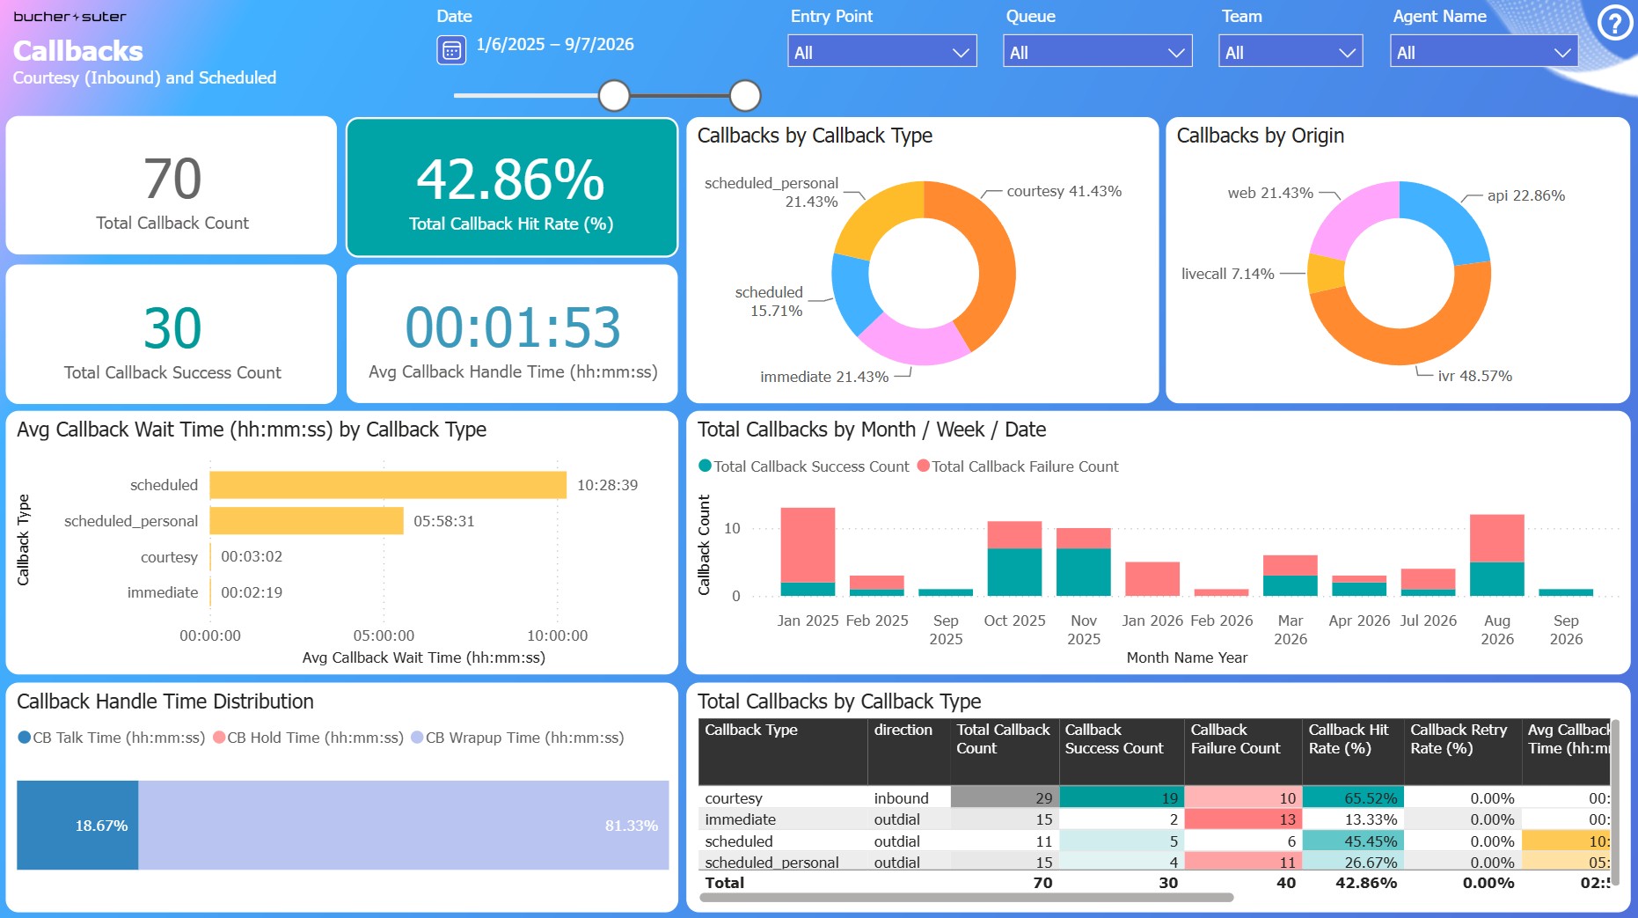Screen dimensions: 1638x918
Task: Select the blue scheduled donut segment
Action: (x=853, y=296)
